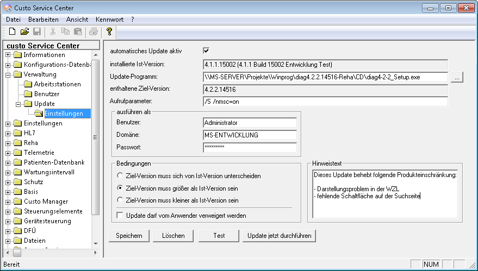Click the tree vertical scrollbar thumb
Image resolution: width=478 pixels, height=271 pixels.
point(95,137)
